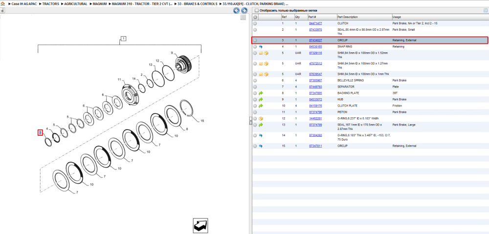Open note icon for shim 87329116
The height and width of the screenshot is (234, 489).
(x=261, y=53)
